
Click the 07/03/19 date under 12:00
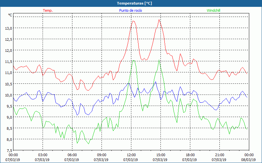[x=130, y=160]
